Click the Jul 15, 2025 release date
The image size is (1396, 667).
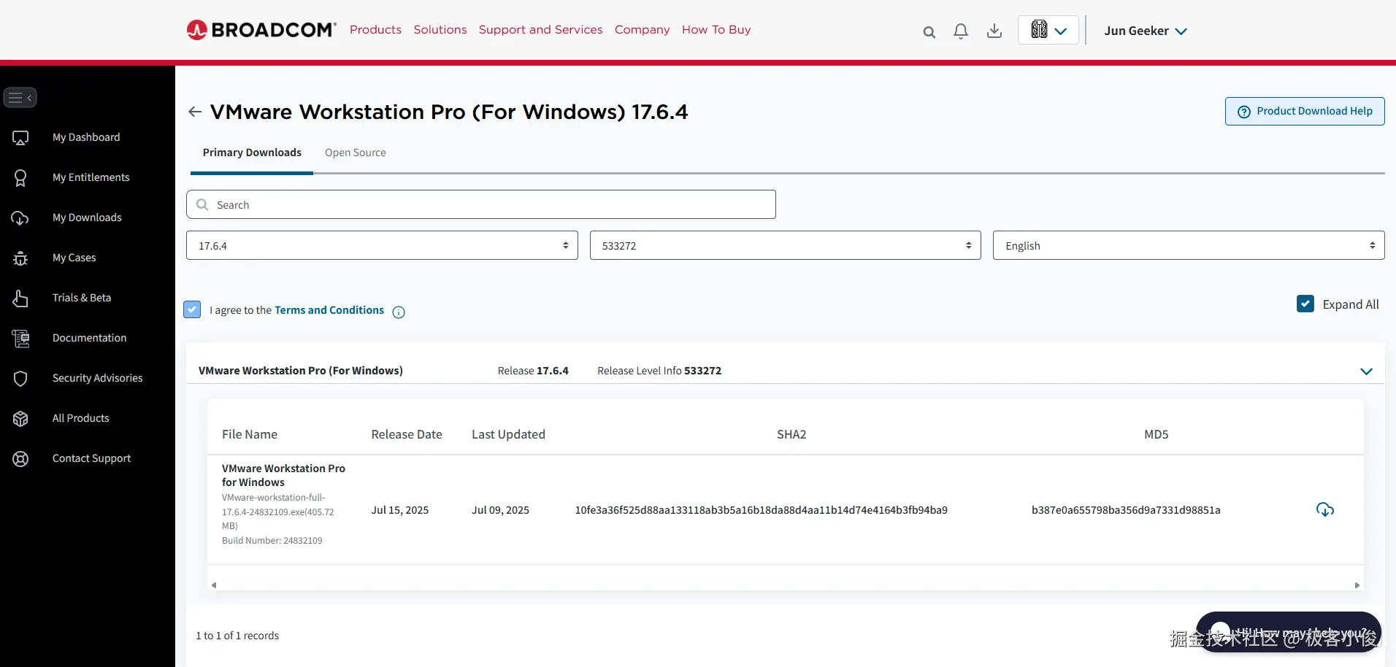point(400,510)
